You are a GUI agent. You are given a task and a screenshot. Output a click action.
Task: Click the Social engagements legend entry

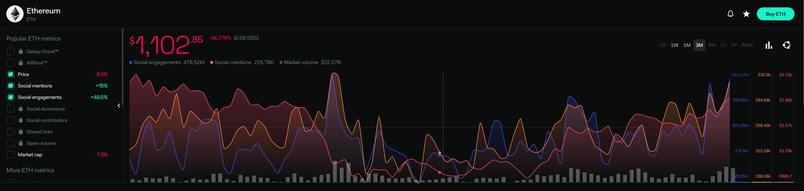point(167,63)
